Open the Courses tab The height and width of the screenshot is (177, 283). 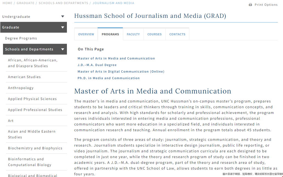pos(154,34)
